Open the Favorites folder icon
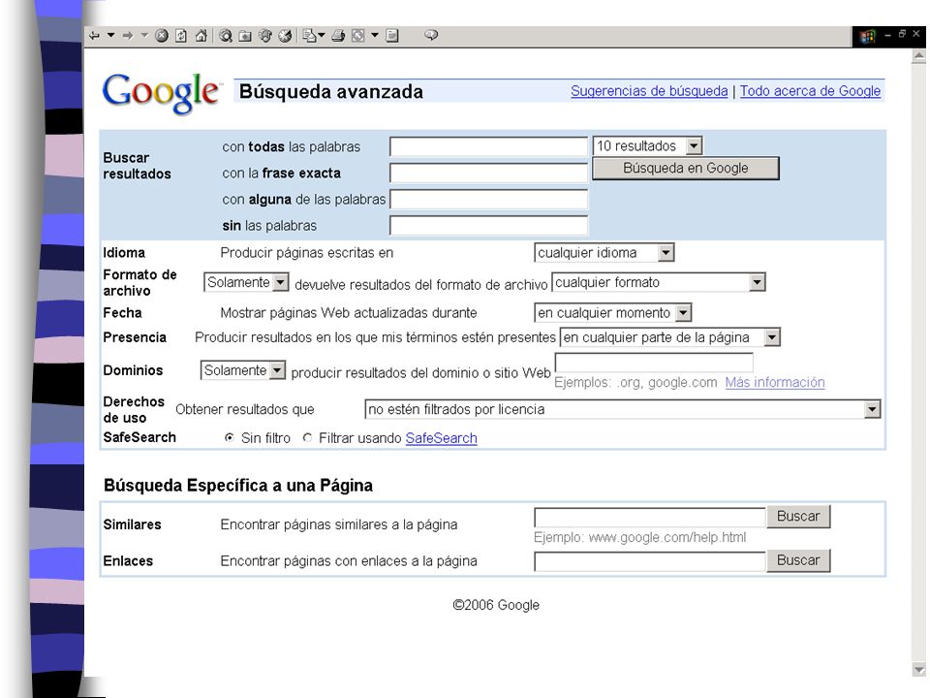The height and width of the screenshot is (698, 930). tap(245, 36)
